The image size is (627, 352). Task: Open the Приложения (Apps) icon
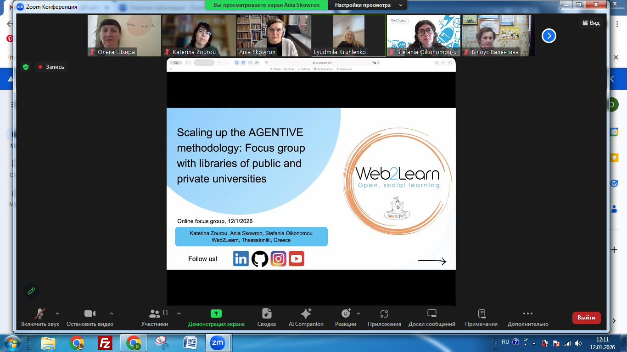(384, 314)
